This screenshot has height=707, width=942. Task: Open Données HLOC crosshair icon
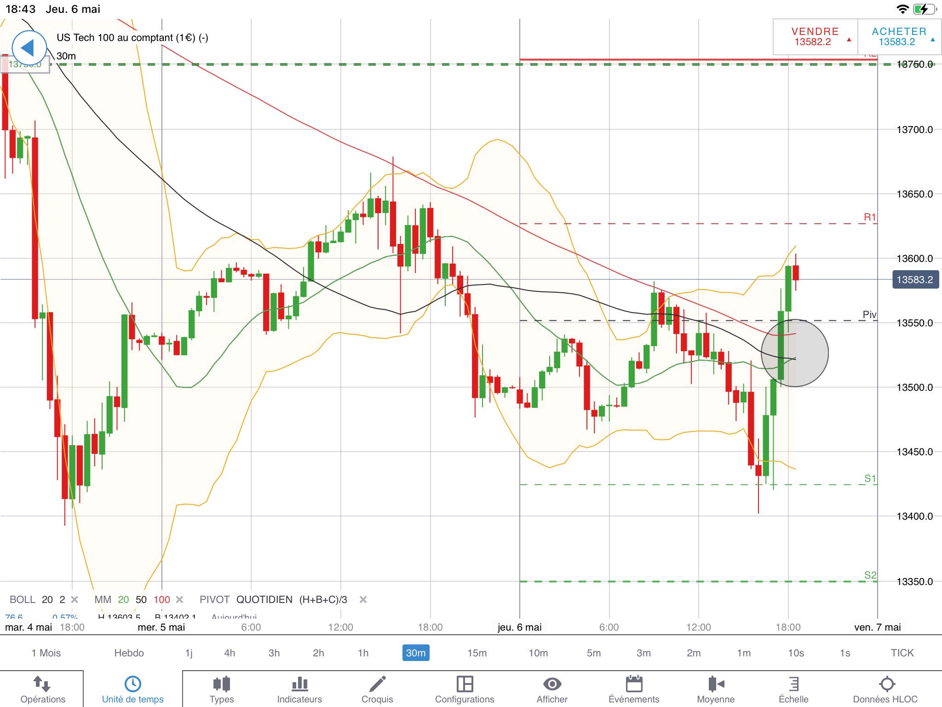pos(886,684)
